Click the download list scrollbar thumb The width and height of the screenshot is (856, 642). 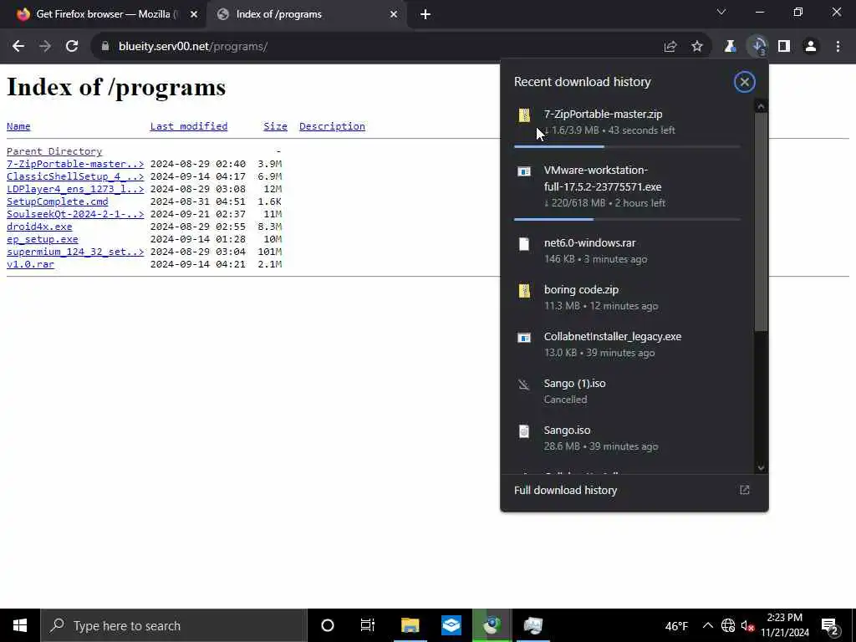pyautogui.click(x=761, y=221)
